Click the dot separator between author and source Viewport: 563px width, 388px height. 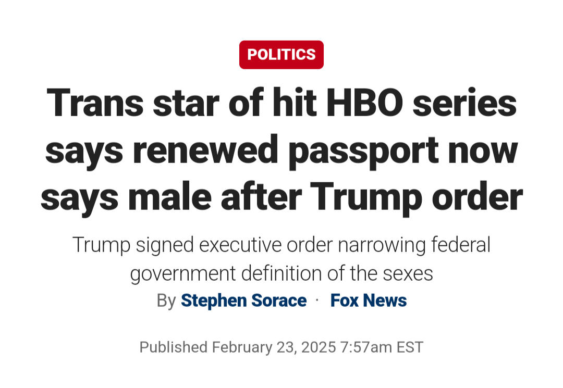coord(317,300)
